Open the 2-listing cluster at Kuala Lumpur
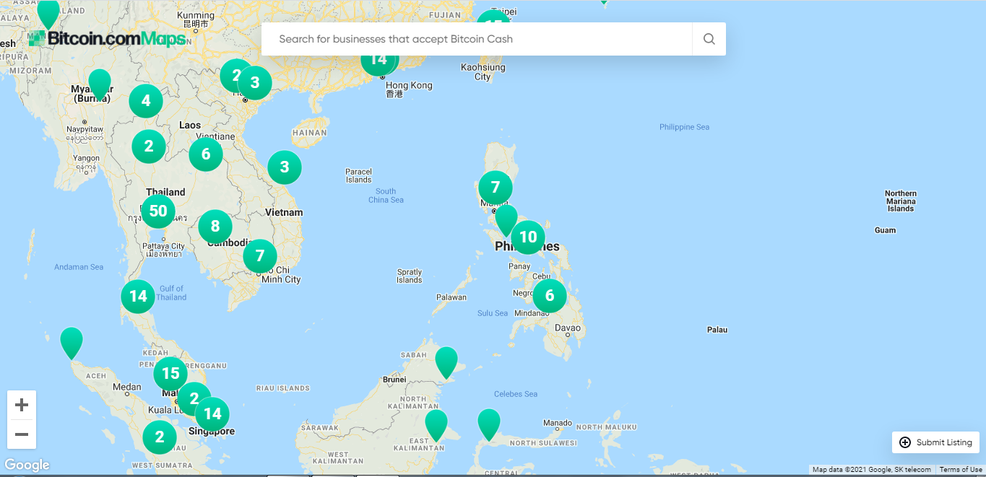This screenshot has height=477, width=986. pos(194,398)
